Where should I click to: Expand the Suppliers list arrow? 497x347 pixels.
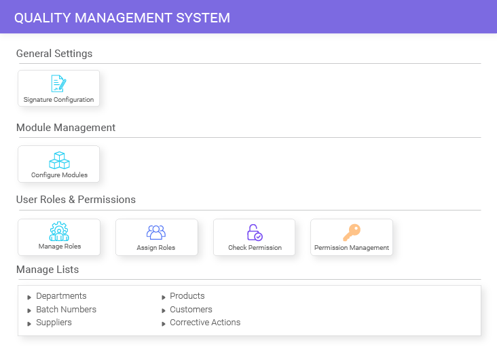click(29, 324)
